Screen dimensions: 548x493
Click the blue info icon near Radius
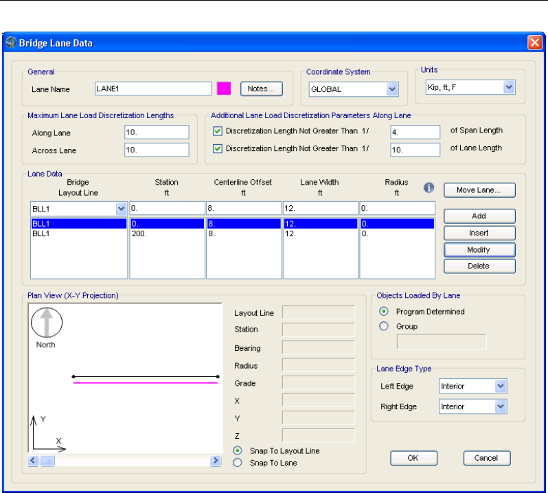pos(429,187)
